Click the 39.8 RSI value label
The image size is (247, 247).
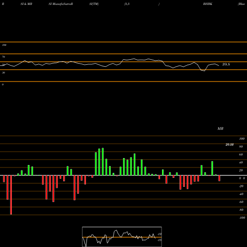coord(226,64)
